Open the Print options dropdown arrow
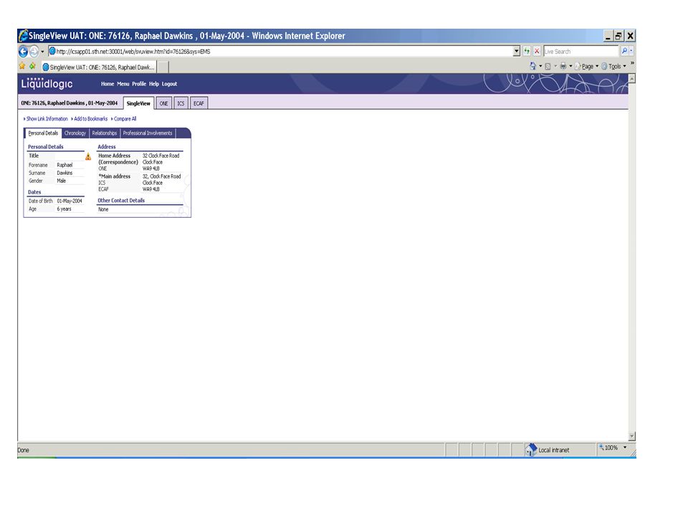 tap(570, 66)
